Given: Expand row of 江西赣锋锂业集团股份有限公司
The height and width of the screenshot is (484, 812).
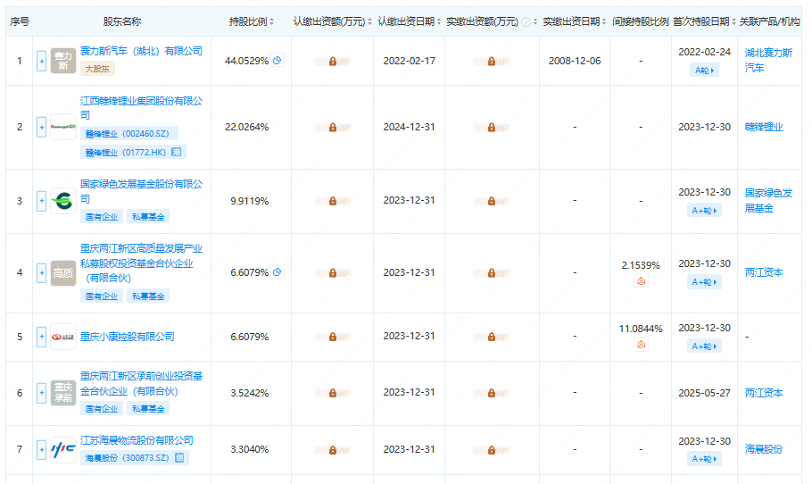Looking at the screenshot, I should tap(41, 127).
